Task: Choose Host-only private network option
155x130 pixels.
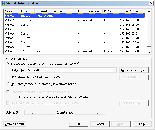Action: 8,84
